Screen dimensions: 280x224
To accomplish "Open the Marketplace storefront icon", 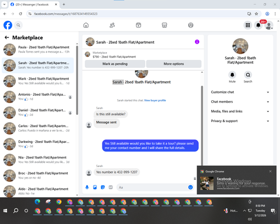I will 165,25.
